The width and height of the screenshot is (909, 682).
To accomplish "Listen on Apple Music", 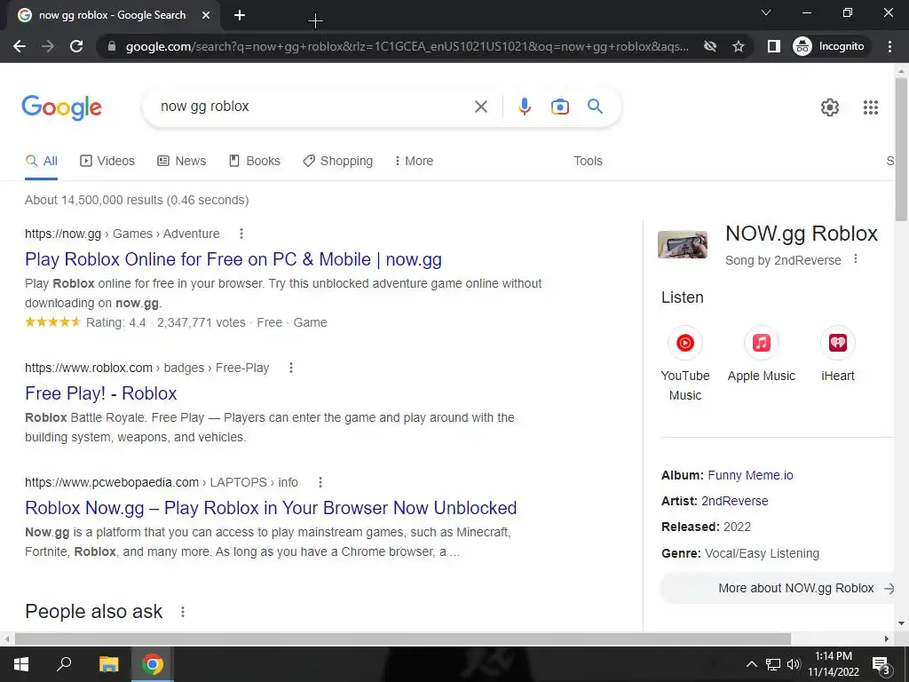I will click(x=761, y=354).
